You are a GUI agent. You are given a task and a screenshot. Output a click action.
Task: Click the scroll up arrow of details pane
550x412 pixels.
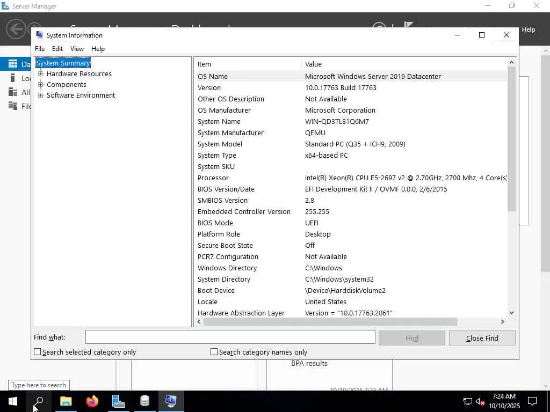(x=511, y=62)
